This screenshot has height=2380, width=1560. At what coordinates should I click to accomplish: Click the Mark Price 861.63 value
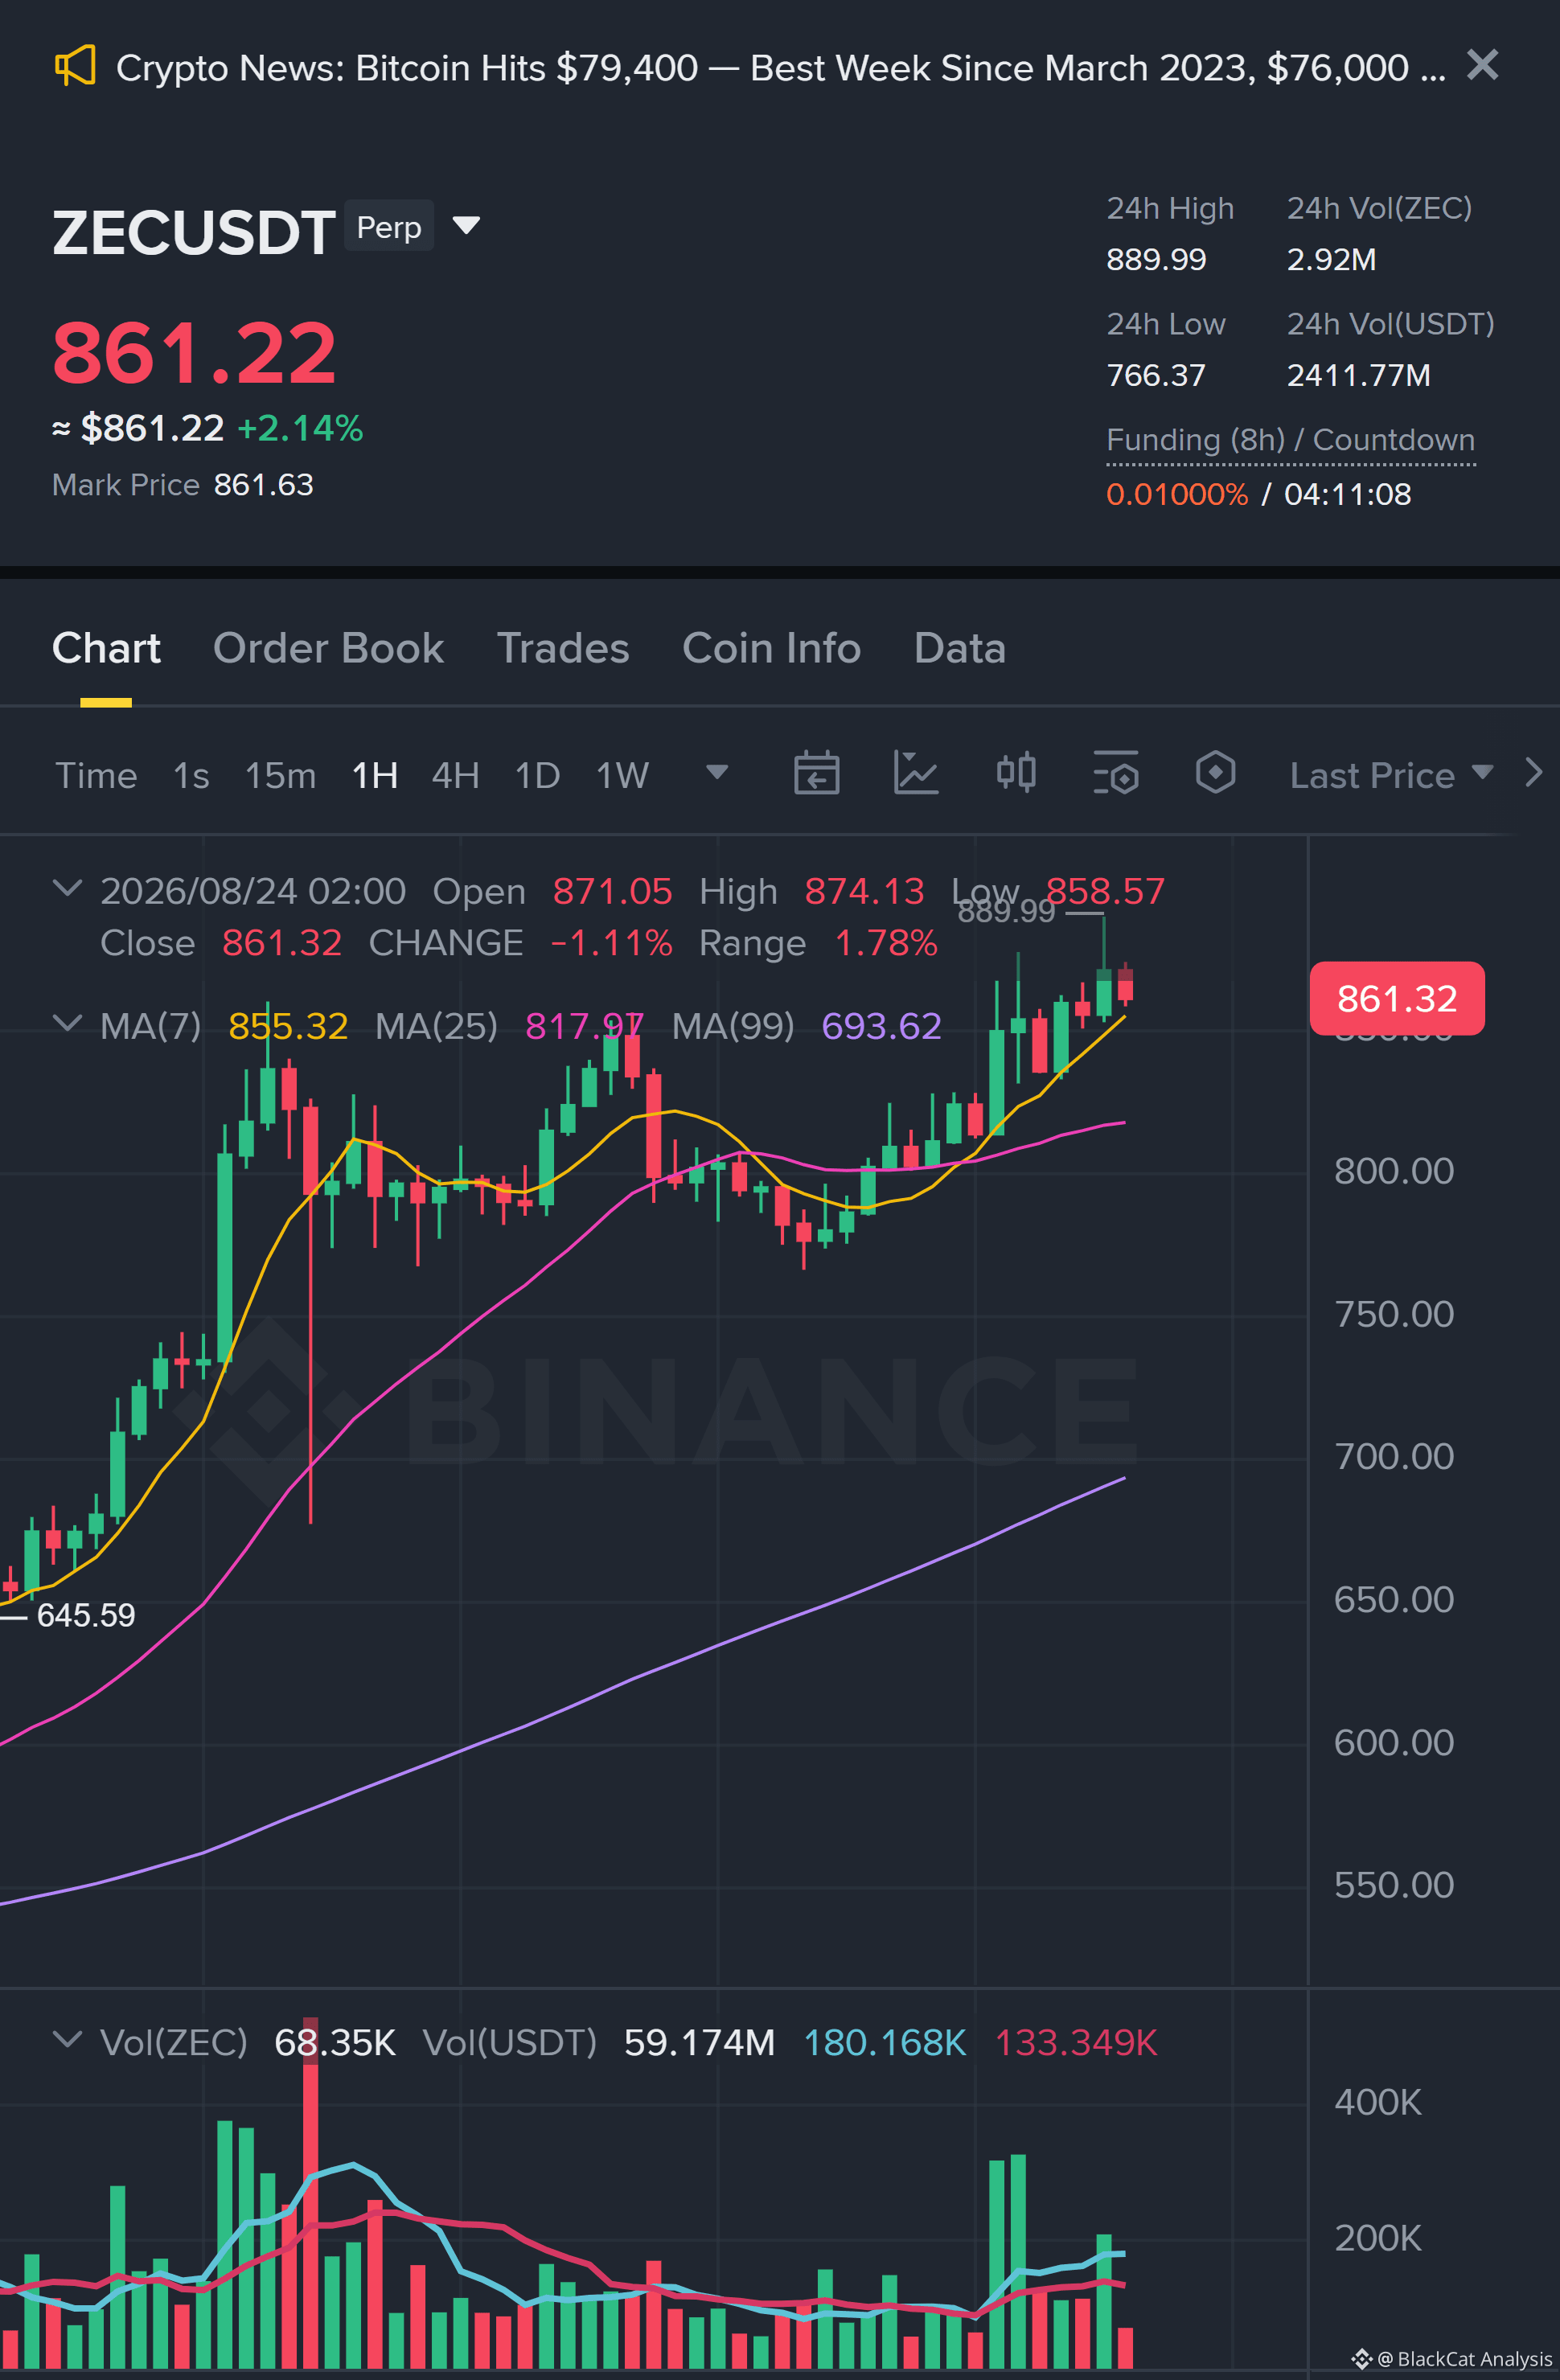pyautogui.click(x=264, y=485)
